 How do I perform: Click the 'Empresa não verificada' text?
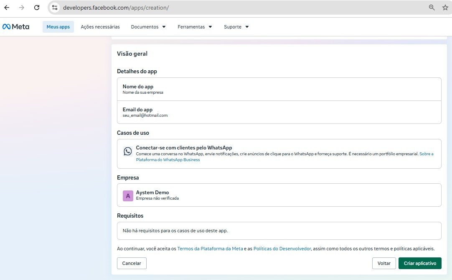tap(157, 198)
